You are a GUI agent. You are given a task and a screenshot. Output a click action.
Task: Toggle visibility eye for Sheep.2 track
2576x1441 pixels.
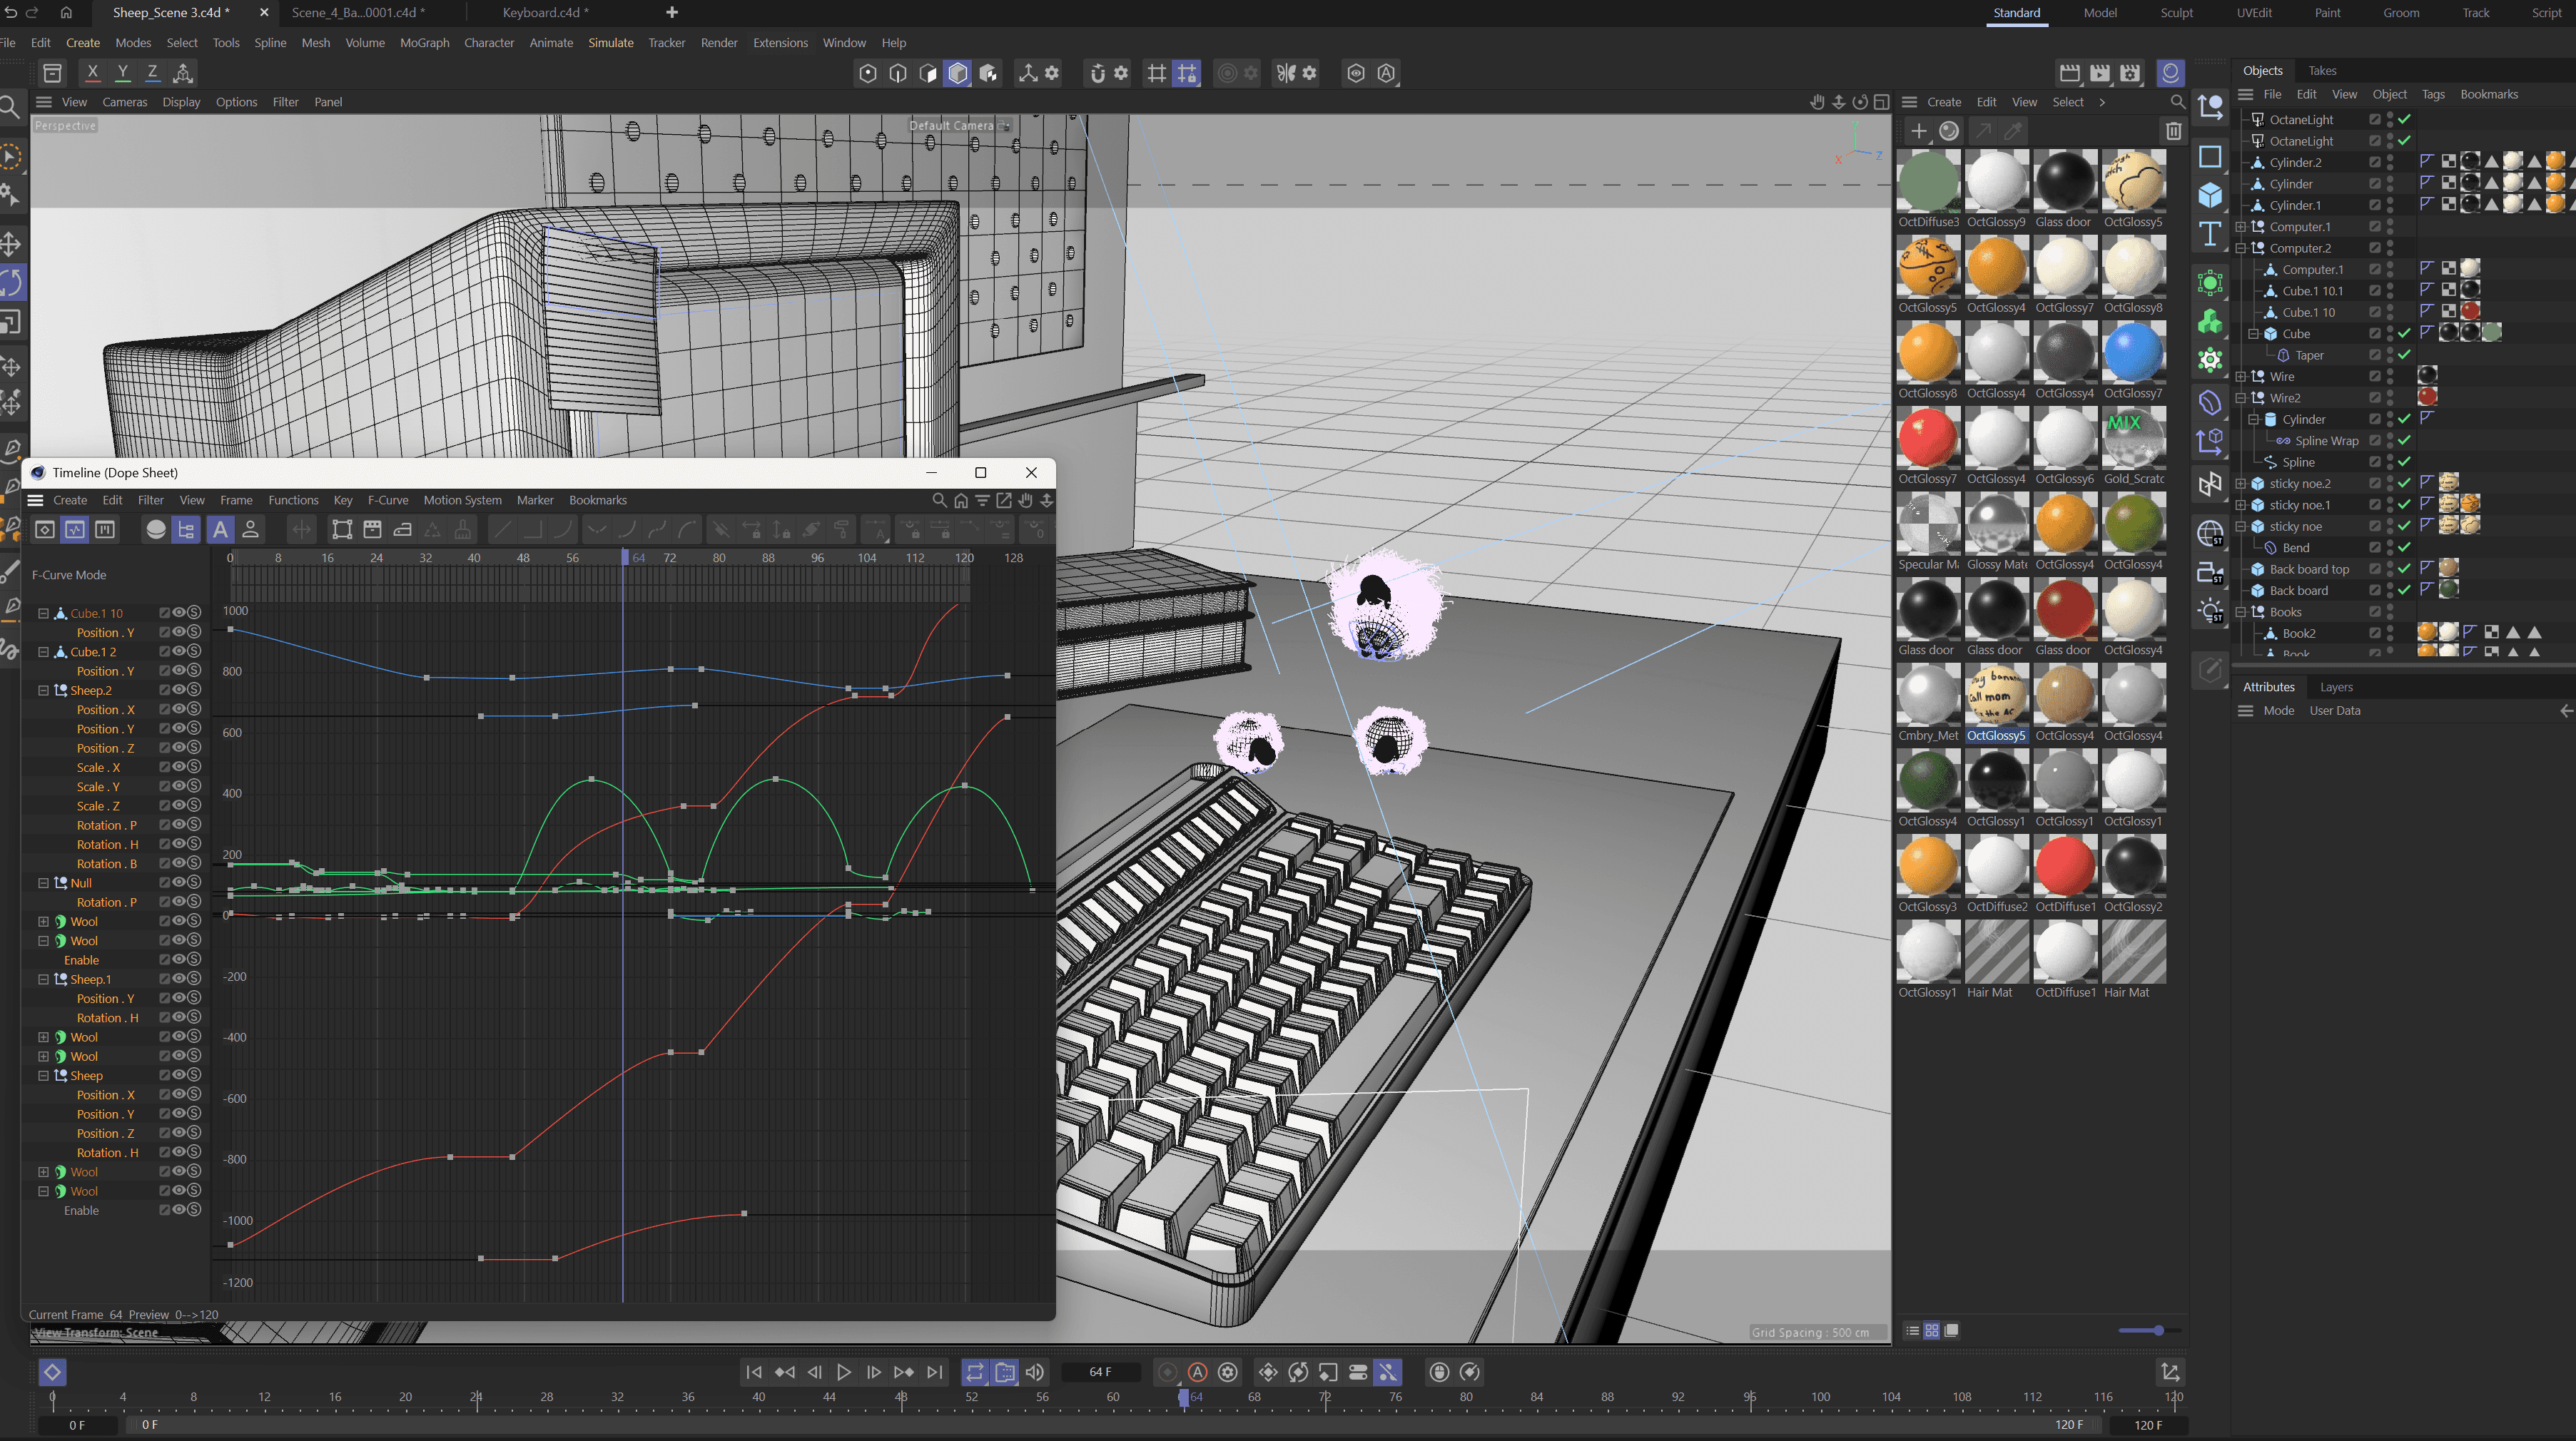(179, 690)
